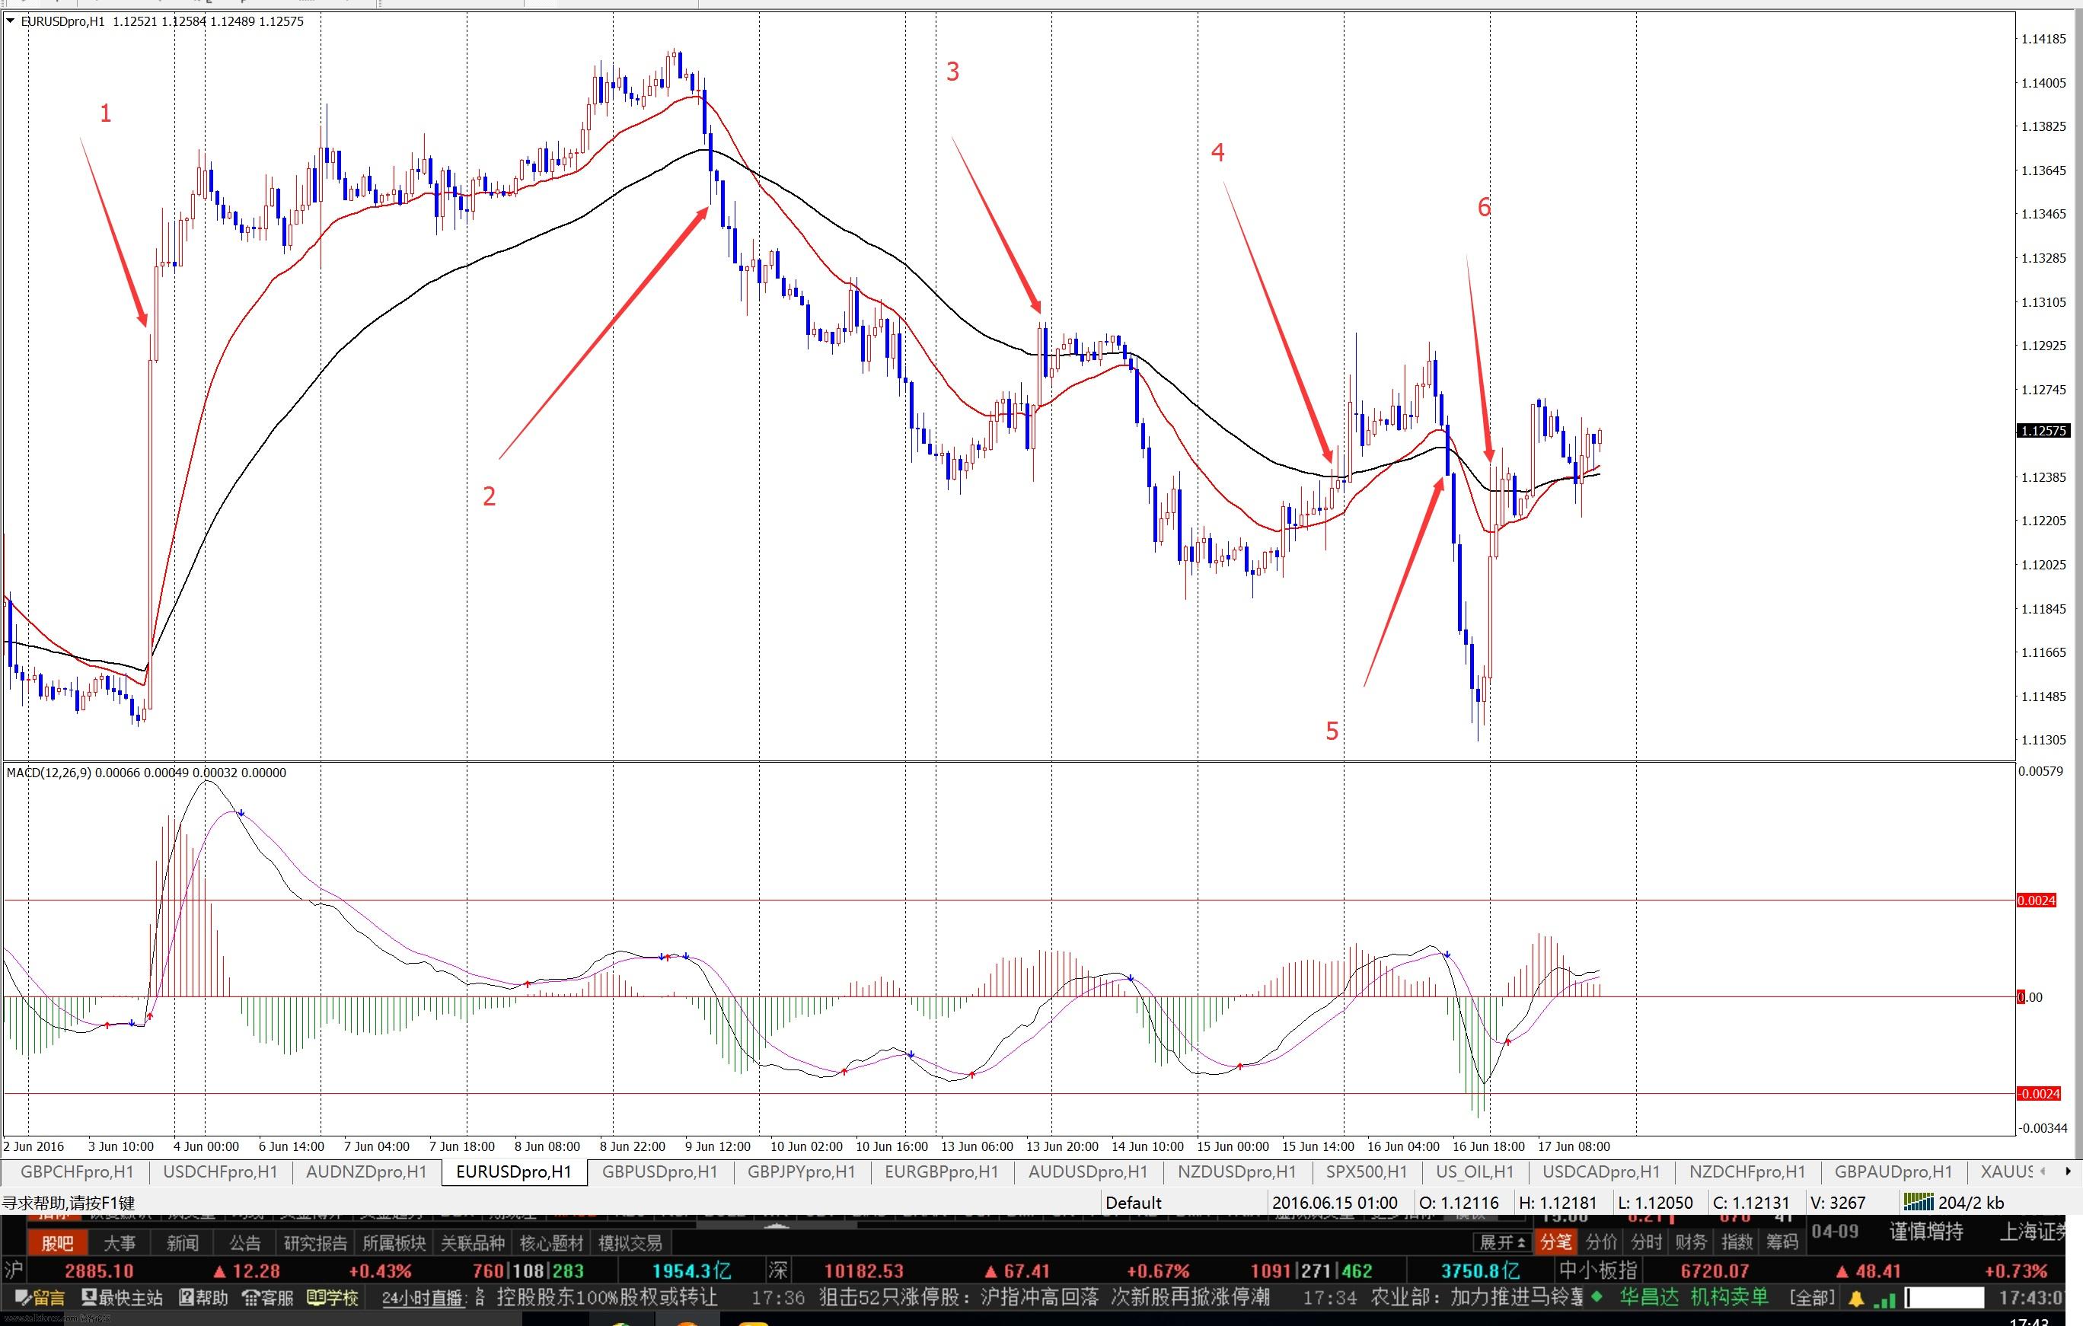
Task: Select the 财务 financials tab
Action: (x=1692, y=1243)
